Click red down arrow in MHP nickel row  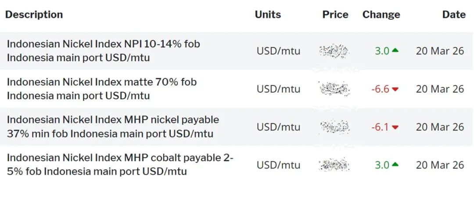395,127
